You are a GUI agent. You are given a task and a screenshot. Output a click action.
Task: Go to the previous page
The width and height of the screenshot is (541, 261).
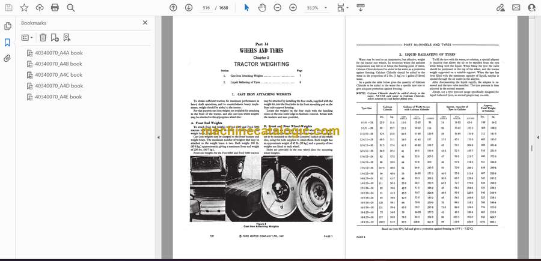(x=173, y=8)
